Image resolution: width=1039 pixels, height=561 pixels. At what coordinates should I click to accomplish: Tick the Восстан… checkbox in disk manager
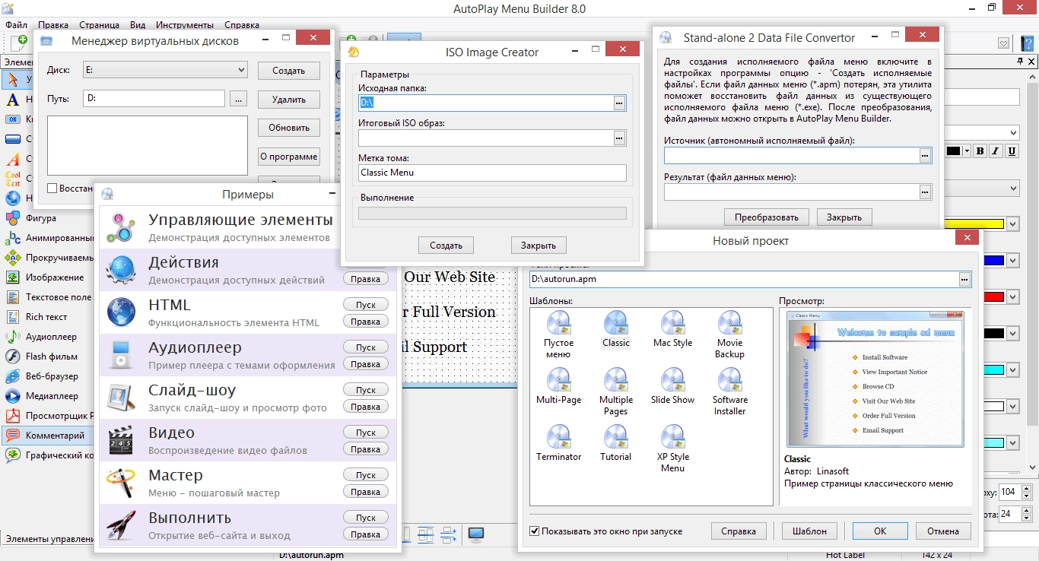tap(52, 188)
